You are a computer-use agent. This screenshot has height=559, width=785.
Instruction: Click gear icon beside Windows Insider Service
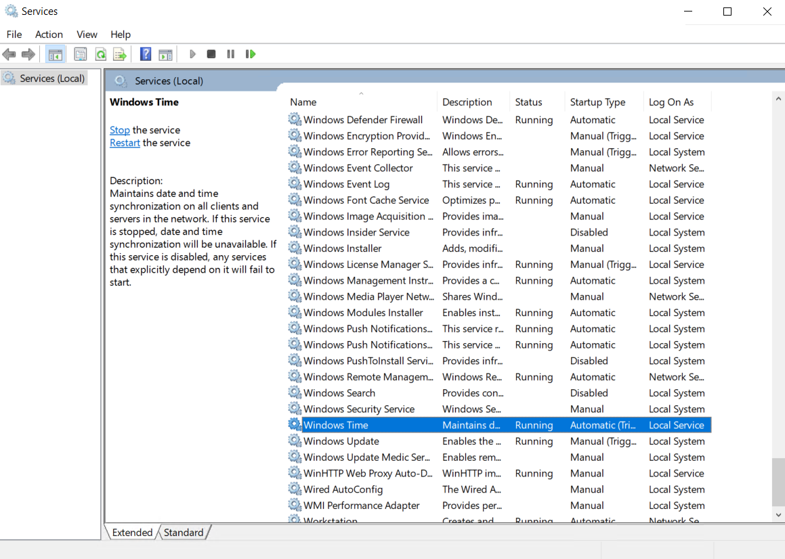pos(295,231)
